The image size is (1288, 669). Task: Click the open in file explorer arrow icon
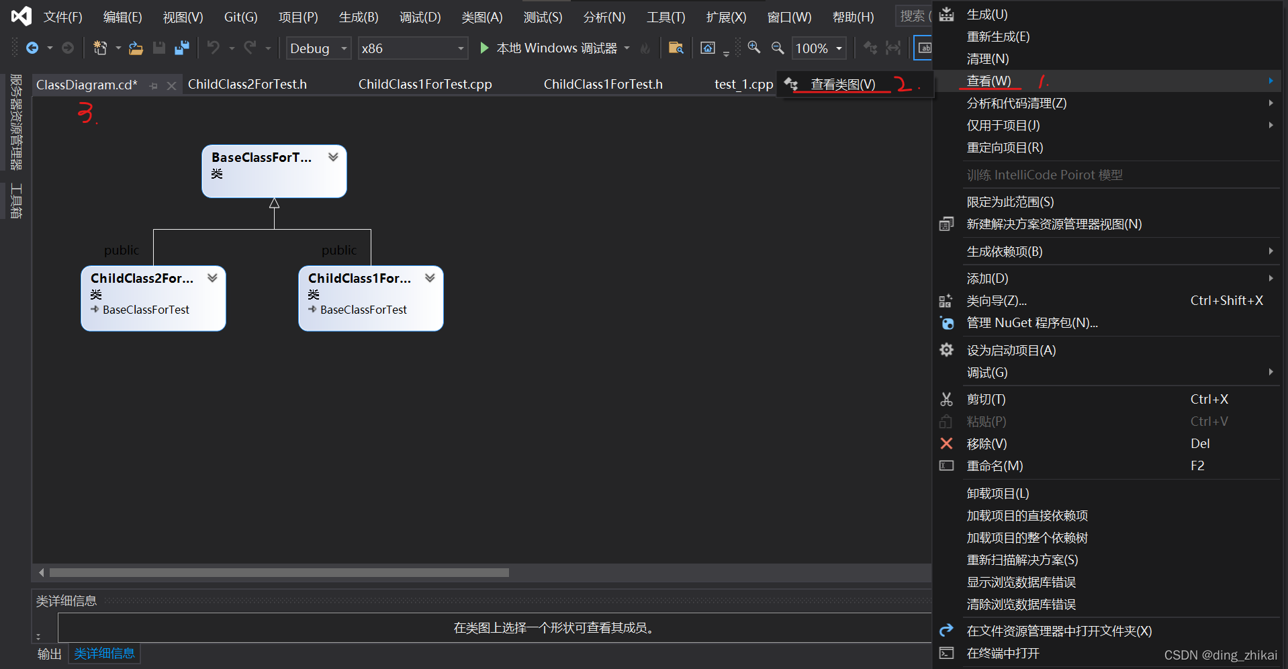(x=946, y=630)
